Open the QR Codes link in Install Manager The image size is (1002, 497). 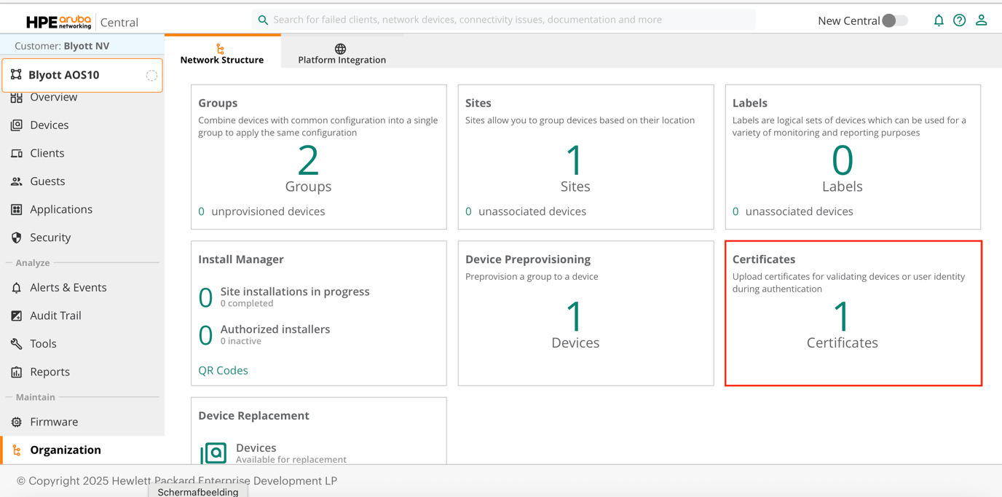pos(223,370)
